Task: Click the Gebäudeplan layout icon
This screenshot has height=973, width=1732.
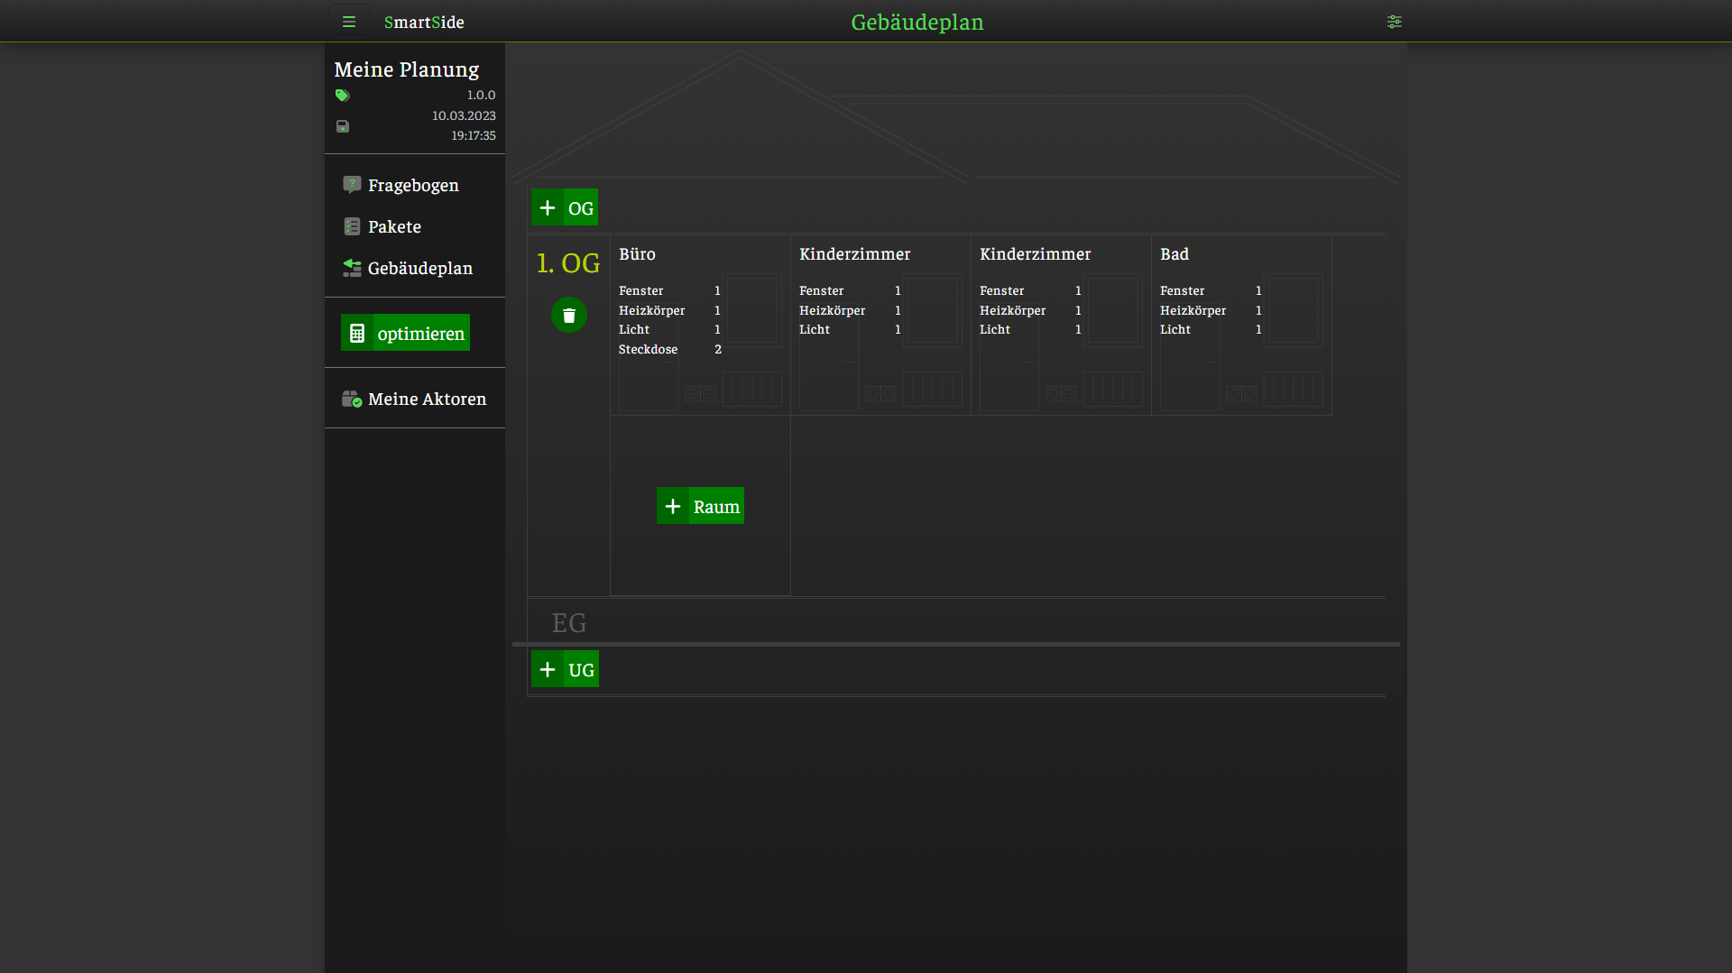Action: [352, 268]
